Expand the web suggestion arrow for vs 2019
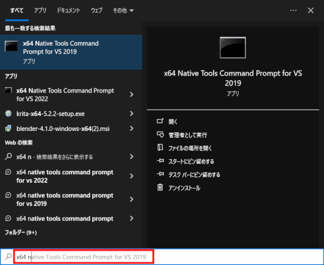324x265 pixels. coord(131,200)
